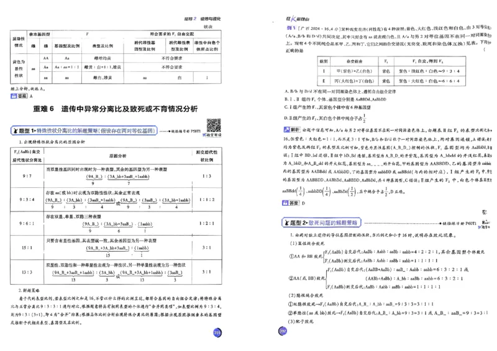Click 特殊性状分离比的解题策略 title text
The height and width of the screenshot is (351, 497).
[x=96, y=130]
